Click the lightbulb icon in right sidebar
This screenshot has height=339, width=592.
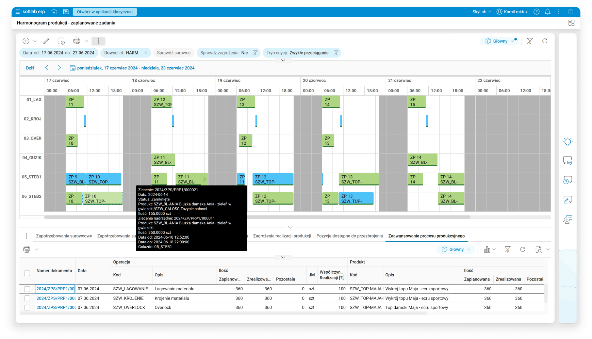pyautogui.click(x=568, y=142)
